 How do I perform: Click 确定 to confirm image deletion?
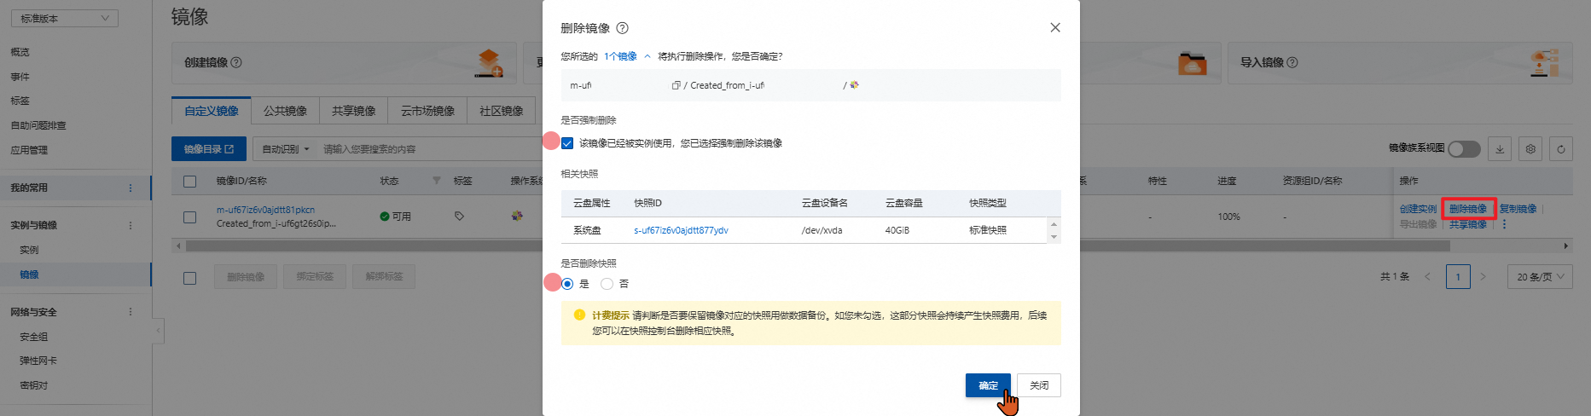tap(988, 385)
